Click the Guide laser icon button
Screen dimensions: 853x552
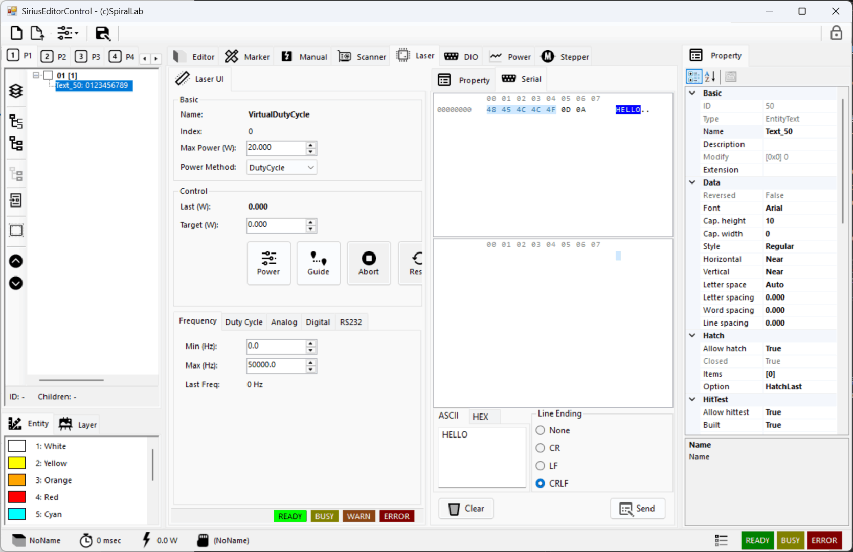pos(318,263)
